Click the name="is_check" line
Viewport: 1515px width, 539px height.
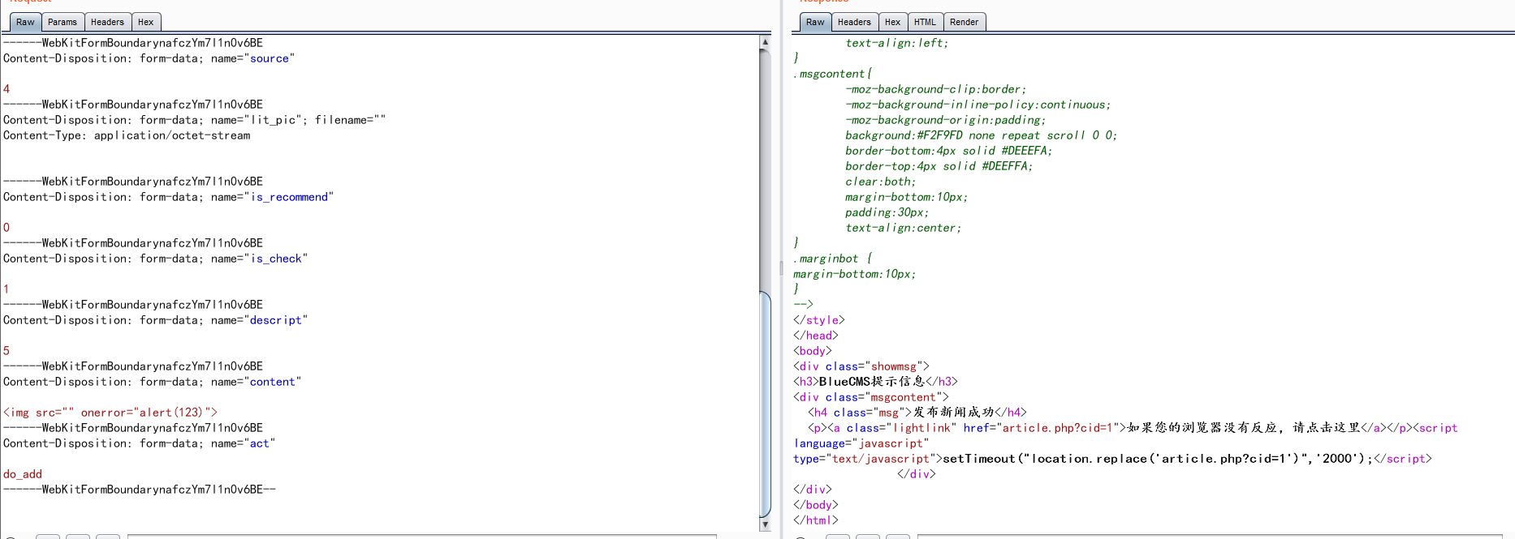click(156, 259)
